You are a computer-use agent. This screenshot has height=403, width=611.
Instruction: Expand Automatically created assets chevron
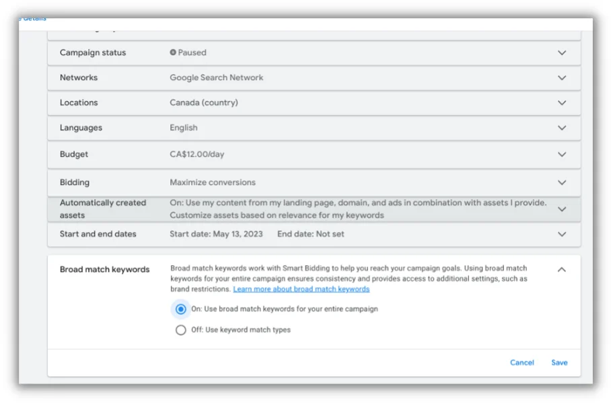561,209
